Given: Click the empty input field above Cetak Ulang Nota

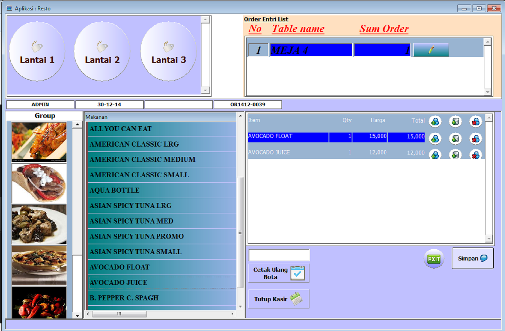Looking at the screenshot, I should pyautogui.click(x=279, y=255).
